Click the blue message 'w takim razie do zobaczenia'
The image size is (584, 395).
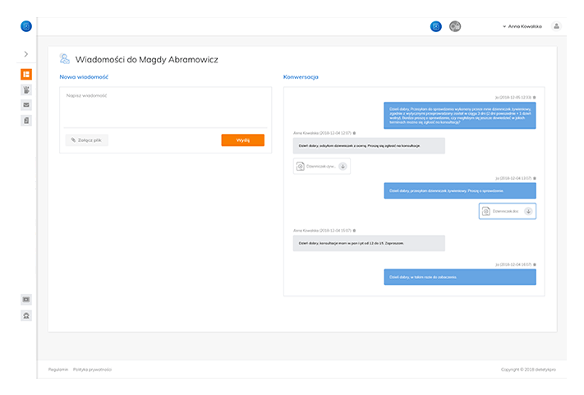[460, 277]
